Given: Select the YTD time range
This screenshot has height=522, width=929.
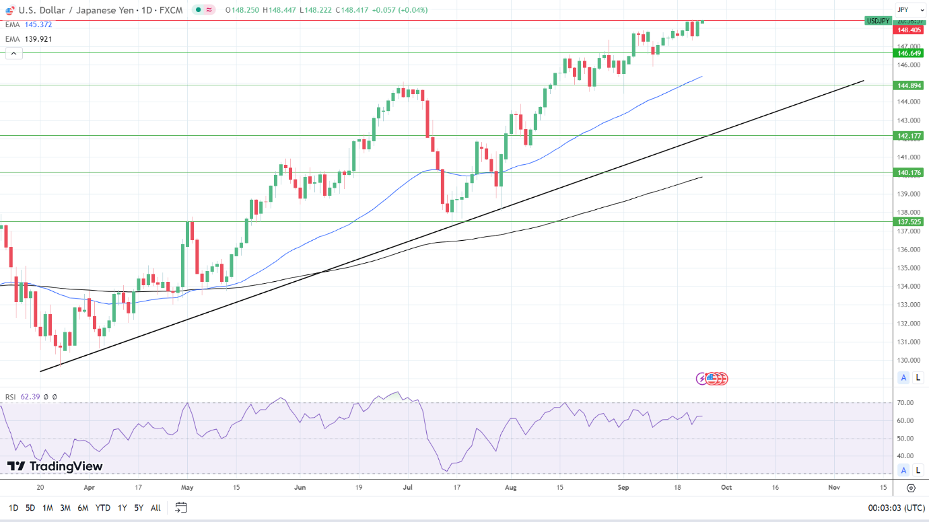Looking at the screenshot, I should click(103, 508).
